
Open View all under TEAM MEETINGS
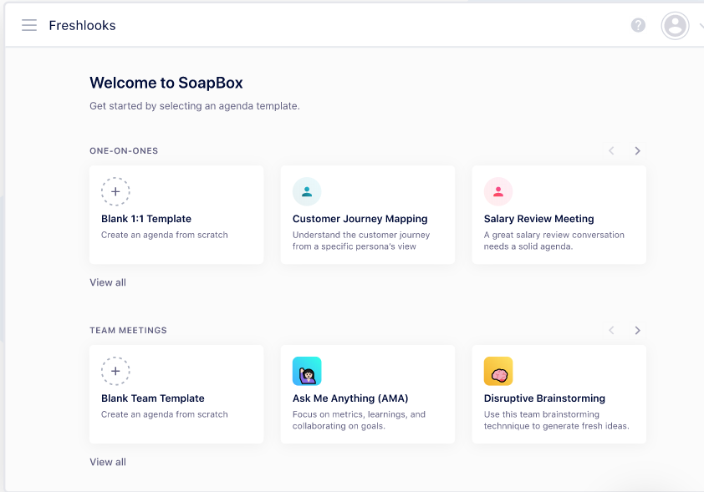[x=107, y=462]
